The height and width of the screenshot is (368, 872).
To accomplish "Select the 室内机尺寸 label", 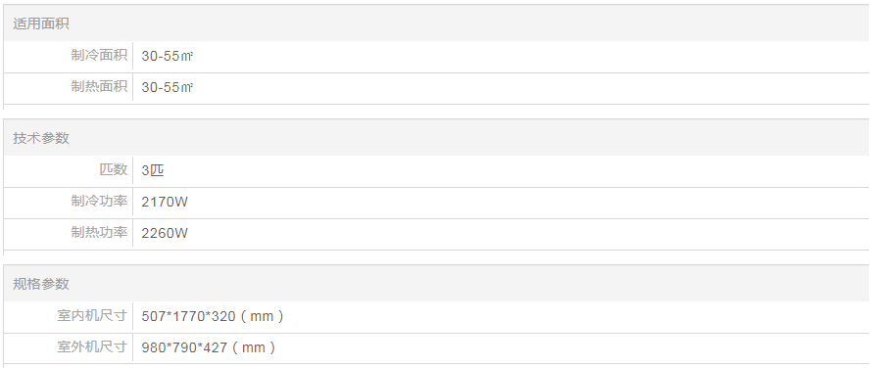I will tap(92, 316).
